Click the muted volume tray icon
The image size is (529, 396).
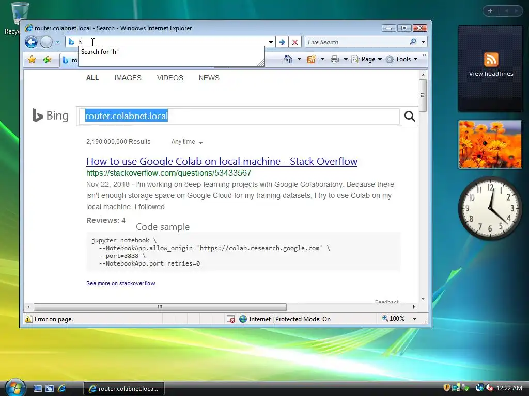click(x=489, y=388)
